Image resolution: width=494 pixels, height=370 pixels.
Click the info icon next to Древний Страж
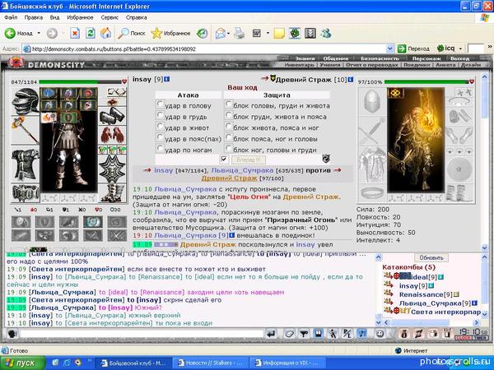pos(351,80)
